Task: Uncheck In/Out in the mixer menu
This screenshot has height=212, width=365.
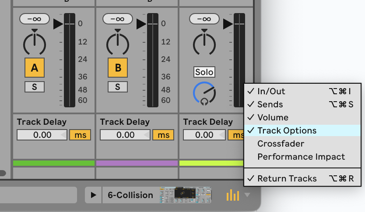Action: click(x=271, y=91)
